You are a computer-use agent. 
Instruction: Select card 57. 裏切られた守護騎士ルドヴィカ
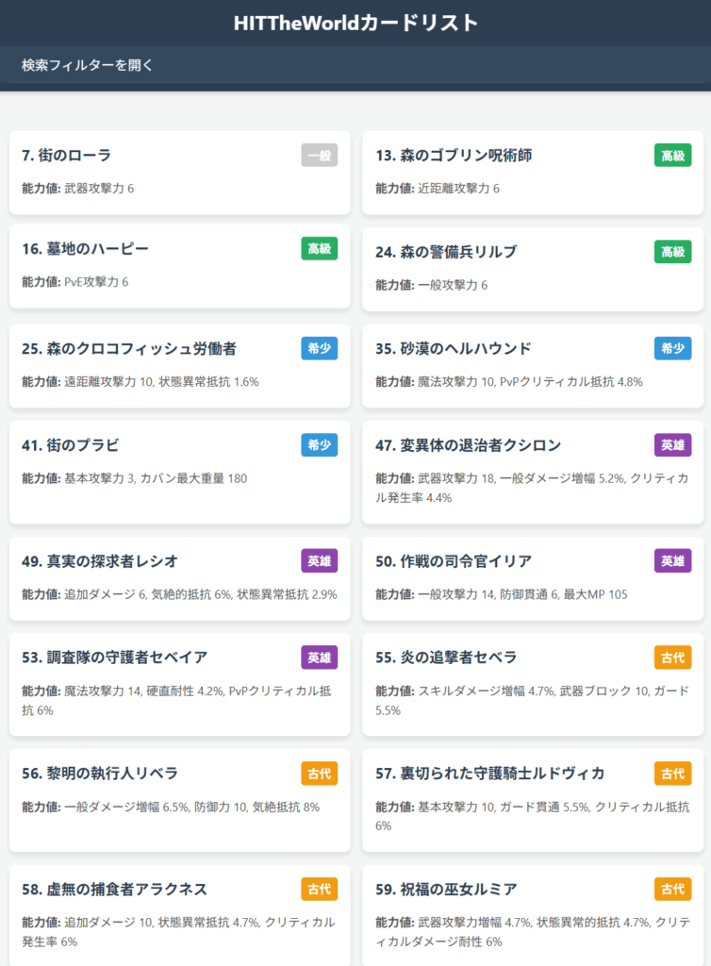pyautogui.click(x=490, y=774)
